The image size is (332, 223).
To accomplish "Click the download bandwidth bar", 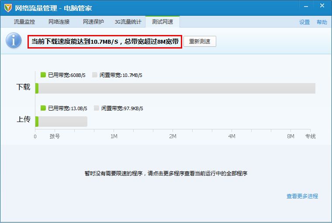I will coord(175,88).
